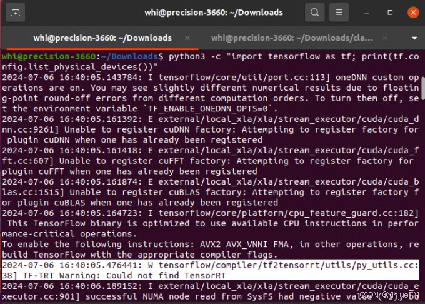
Task: Open the terminal search tool
Action: (x=314, y=13)
